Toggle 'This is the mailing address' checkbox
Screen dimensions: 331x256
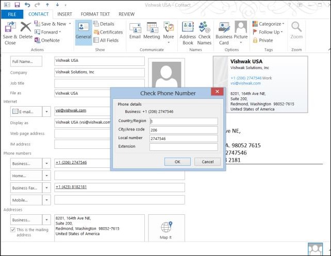pyautogui.click(x=13, y=230)
